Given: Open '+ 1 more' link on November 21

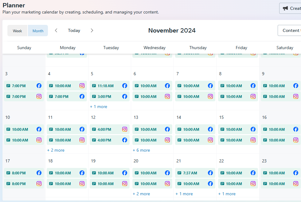Looking at the screenshot, I should click(184, 194).
